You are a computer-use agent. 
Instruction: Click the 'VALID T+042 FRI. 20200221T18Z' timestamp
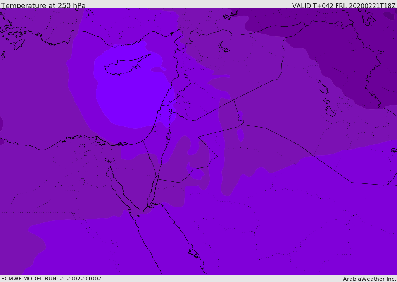pyautogui.click(x=344, y=6)
